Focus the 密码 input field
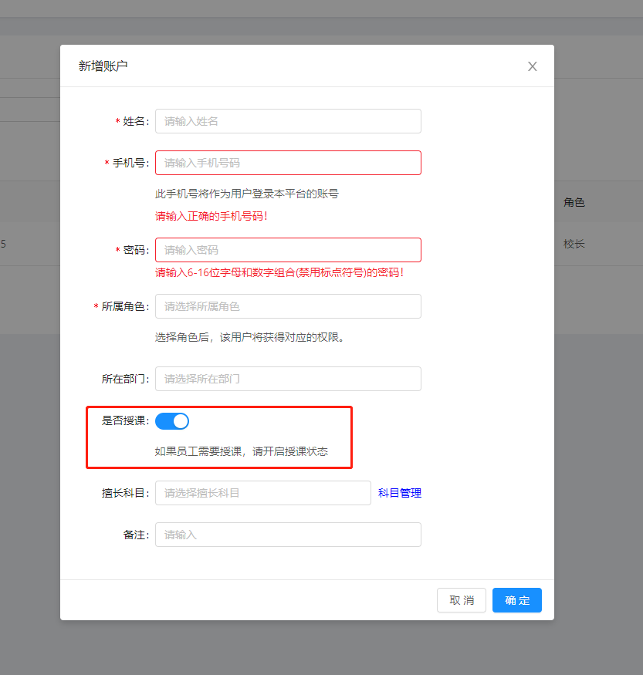This screenshot has width=643, height=675. tap(288, 250)
